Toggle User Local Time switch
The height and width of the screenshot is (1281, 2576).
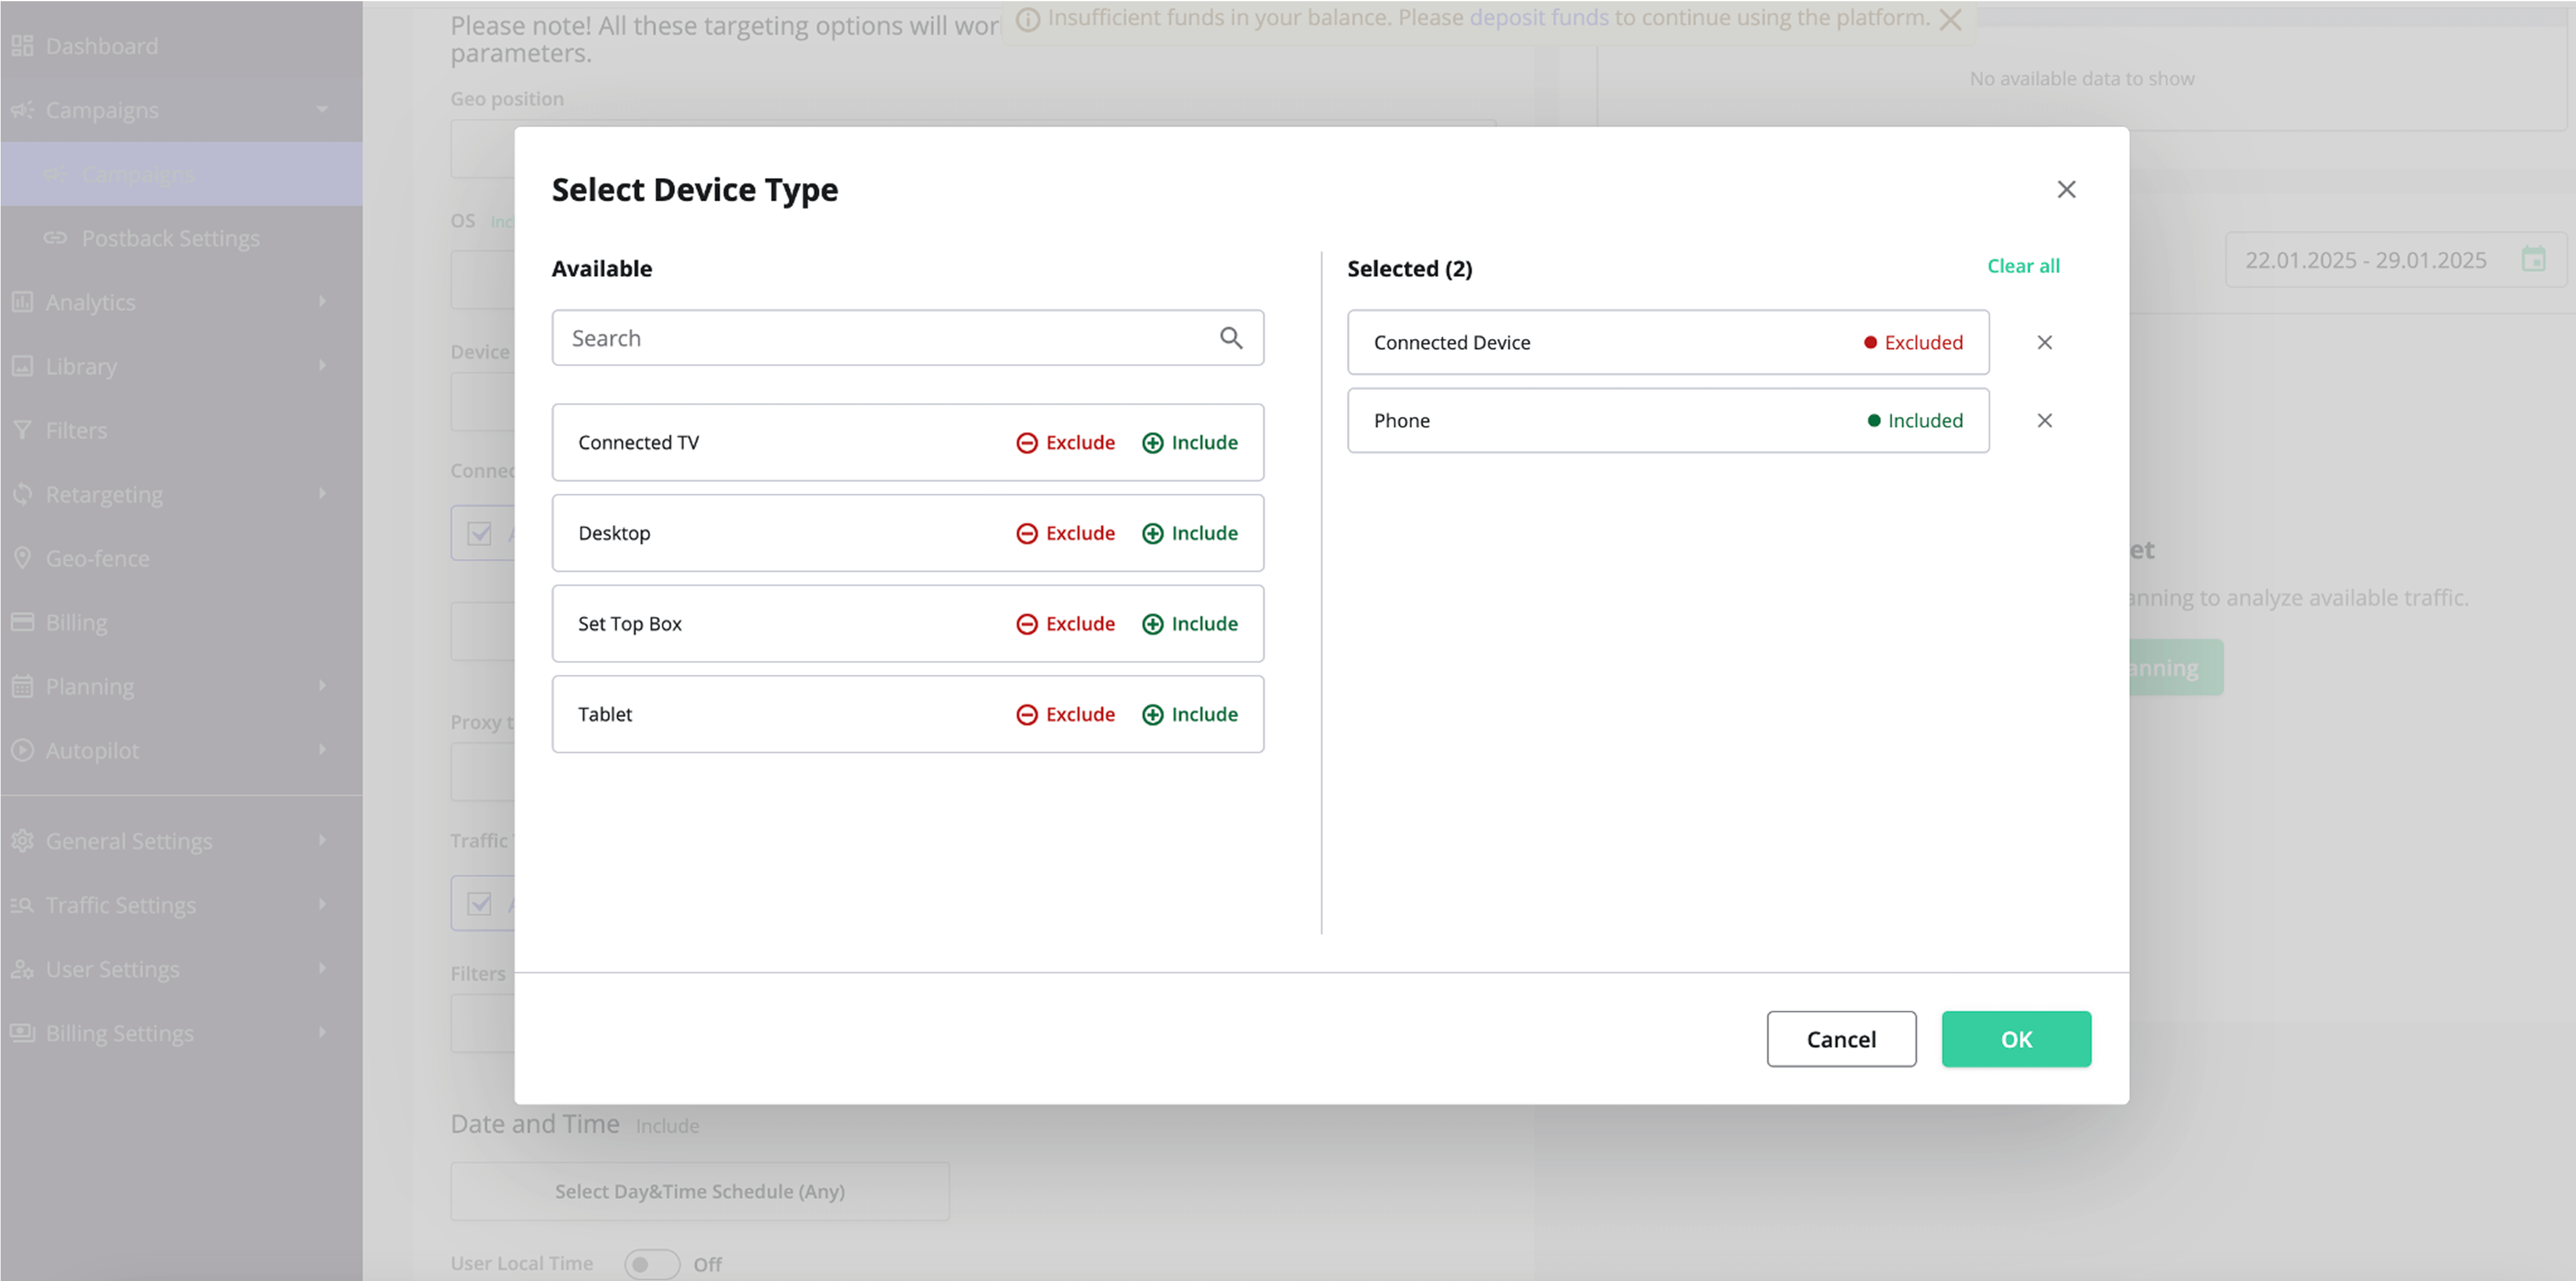pyautogui.click(x=652, y=1264)
